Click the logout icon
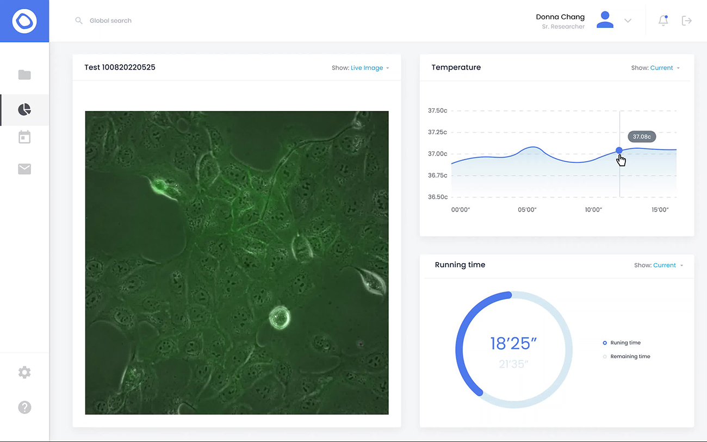The image size is (707, 442). 687,21
